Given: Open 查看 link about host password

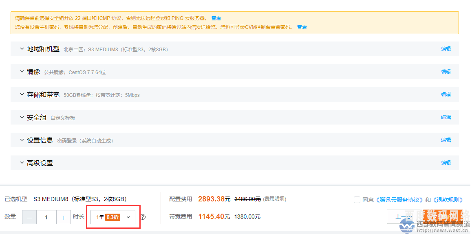Looking at the screenshot, I should [302, 27].
